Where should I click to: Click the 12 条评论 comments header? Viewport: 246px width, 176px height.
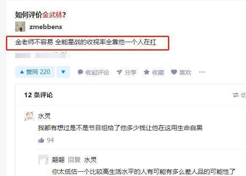coord(38,95)
